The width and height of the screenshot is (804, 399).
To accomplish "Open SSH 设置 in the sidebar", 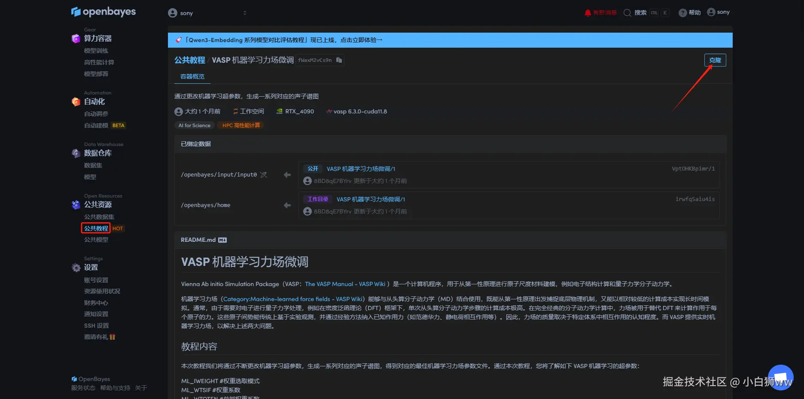I will coord(97,326).
